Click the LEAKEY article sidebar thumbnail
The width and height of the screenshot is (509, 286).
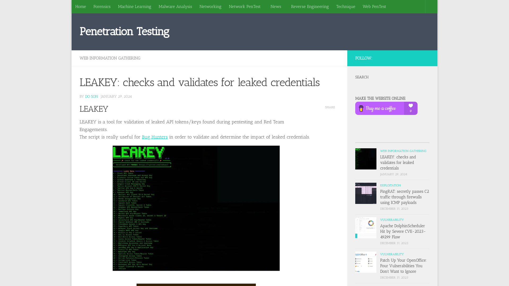(x=366, y=159)
